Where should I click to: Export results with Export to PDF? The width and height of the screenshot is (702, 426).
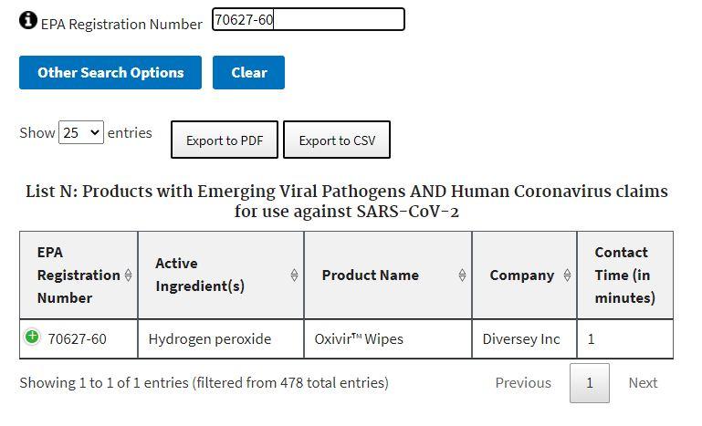[225, 140]
